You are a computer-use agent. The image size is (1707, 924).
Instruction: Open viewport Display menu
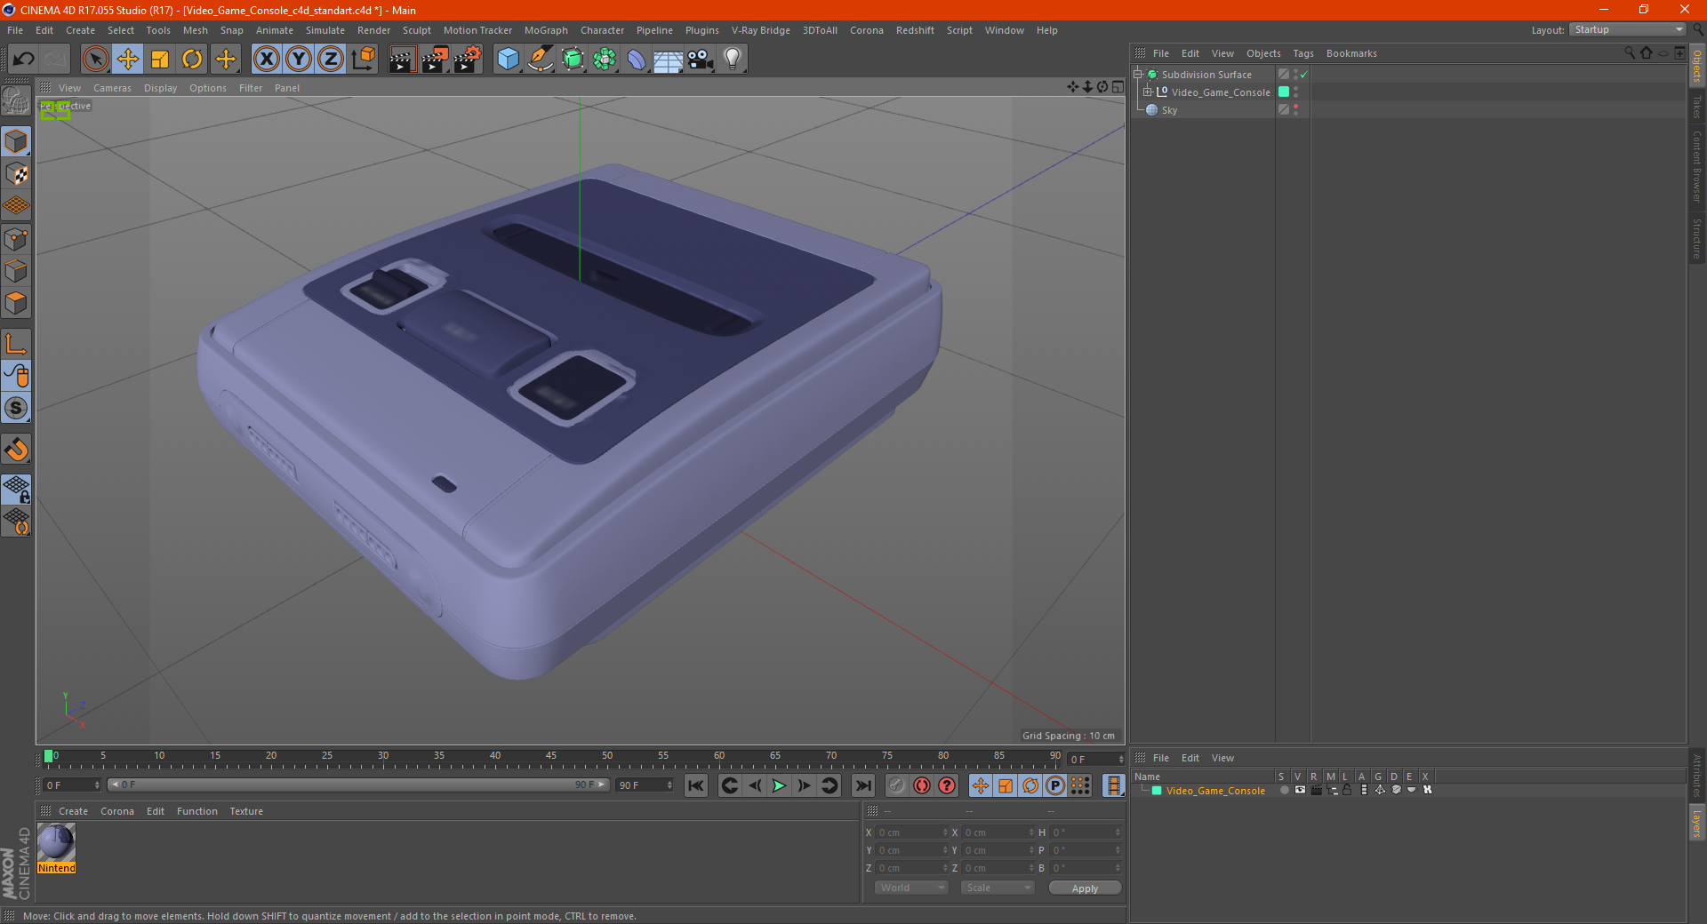point(160,88)
